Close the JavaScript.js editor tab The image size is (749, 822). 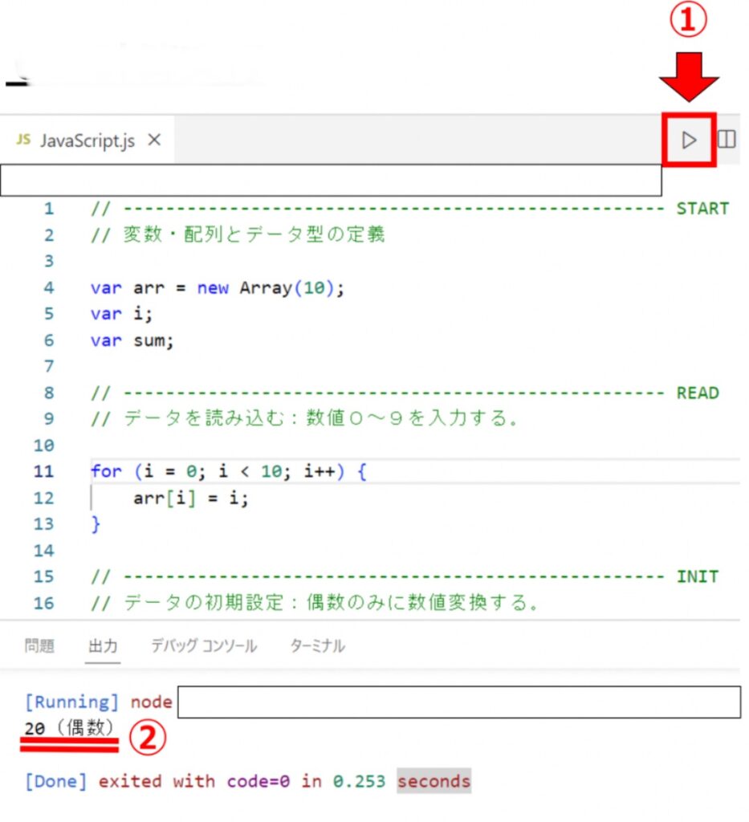click(154, 140)
